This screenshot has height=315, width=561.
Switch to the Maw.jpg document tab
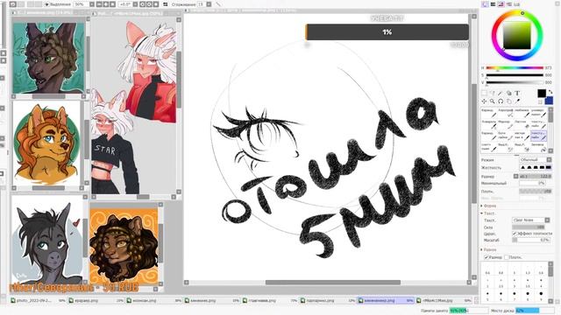(x=444, y=301)
